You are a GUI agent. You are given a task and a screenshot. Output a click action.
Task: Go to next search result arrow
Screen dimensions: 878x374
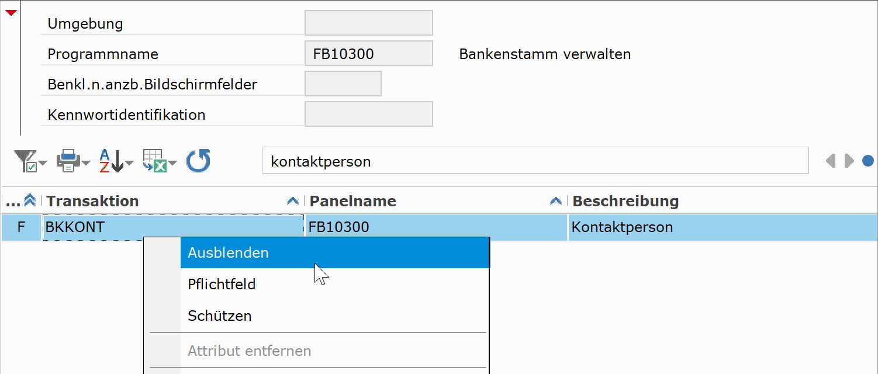(x=849, y=161)
